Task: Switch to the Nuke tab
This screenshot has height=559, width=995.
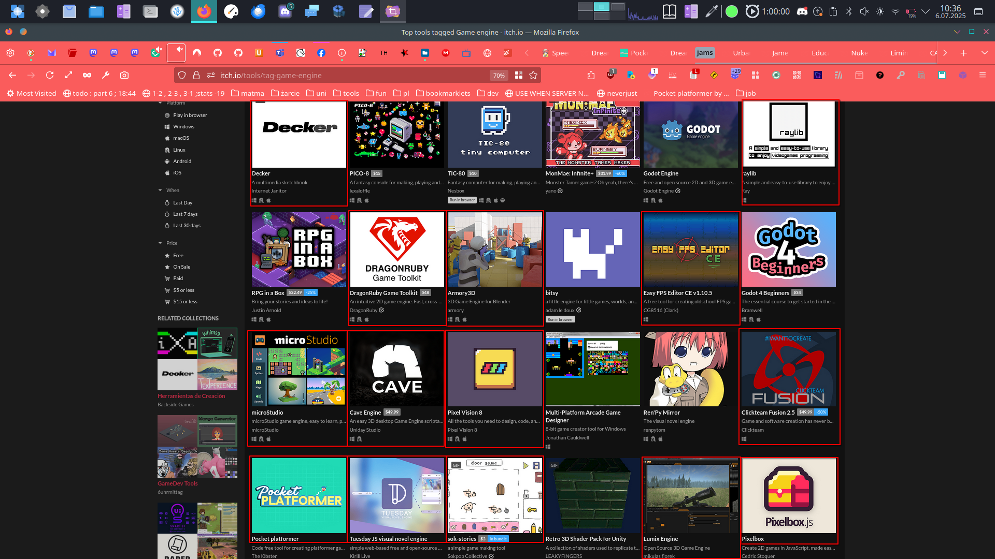Action: point(859,53)
